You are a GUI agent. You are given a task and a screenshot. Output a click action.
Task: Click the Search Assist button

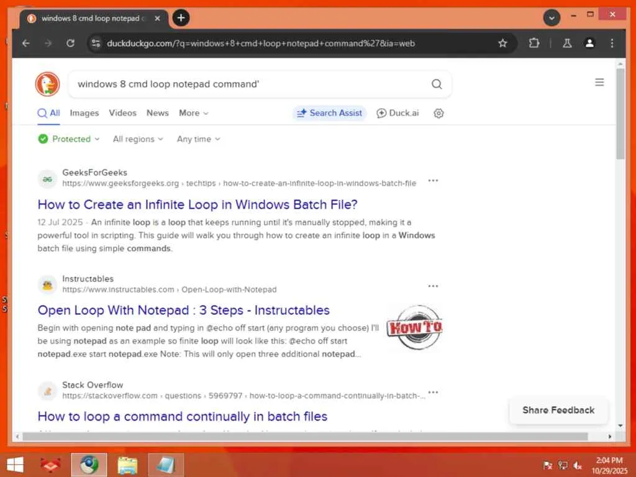(x=329, y=113)
